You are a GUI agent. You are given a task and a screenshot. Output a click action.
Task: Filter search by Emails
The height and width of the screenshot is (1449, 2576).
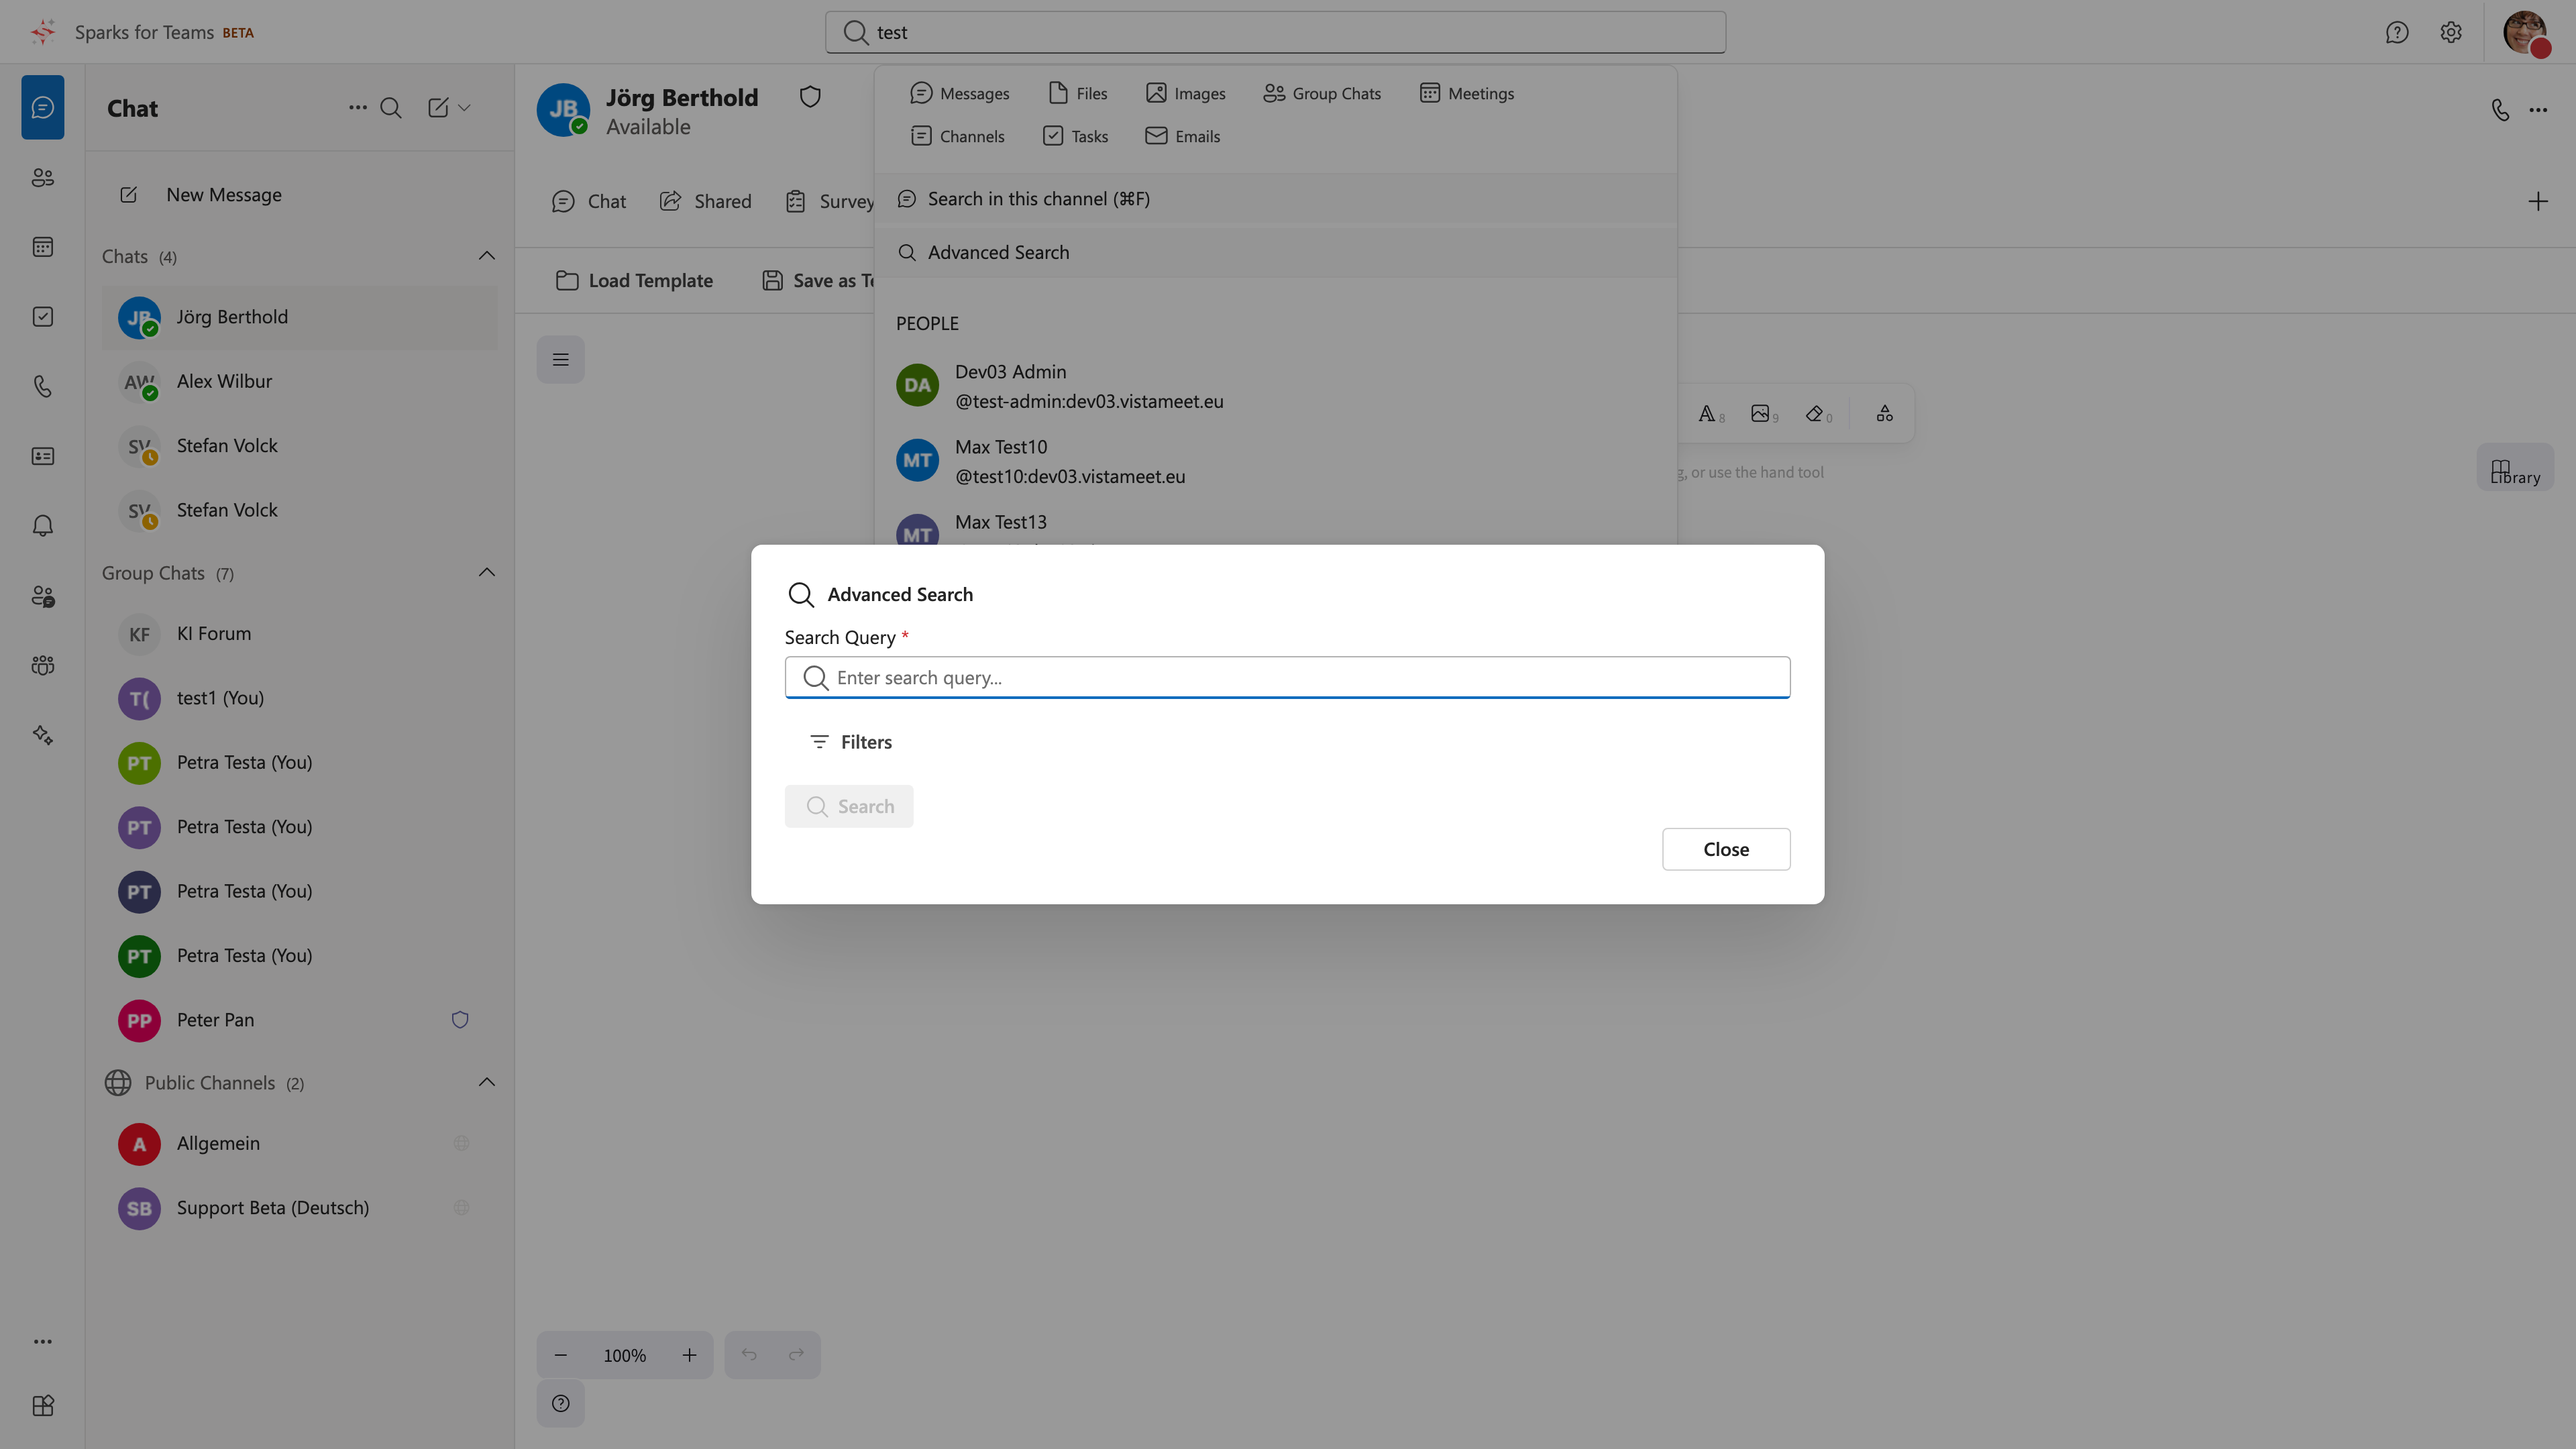tap(1182, 136)
